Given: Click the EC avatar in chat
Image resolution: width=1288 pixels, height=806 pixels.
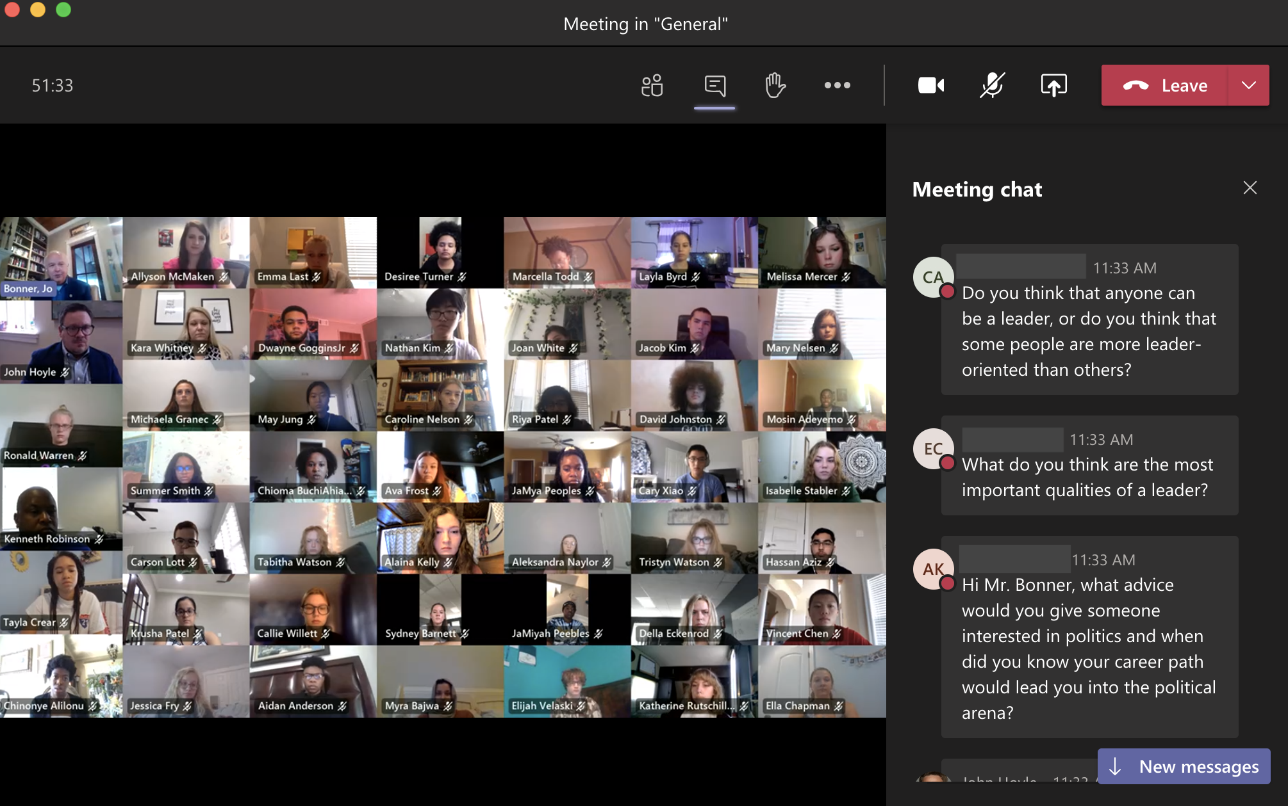Looking at the screenshot, I should (x=933, y=449).
